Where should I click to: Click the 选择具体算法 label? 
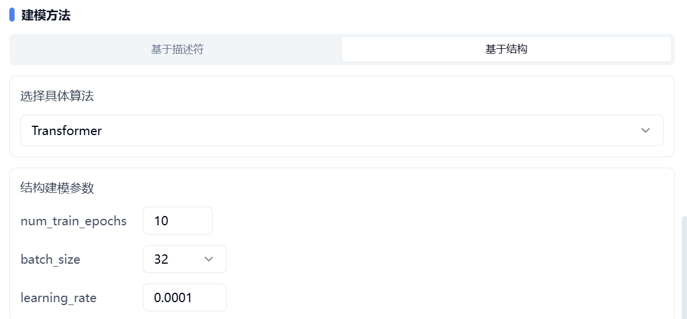click(57, 96)
